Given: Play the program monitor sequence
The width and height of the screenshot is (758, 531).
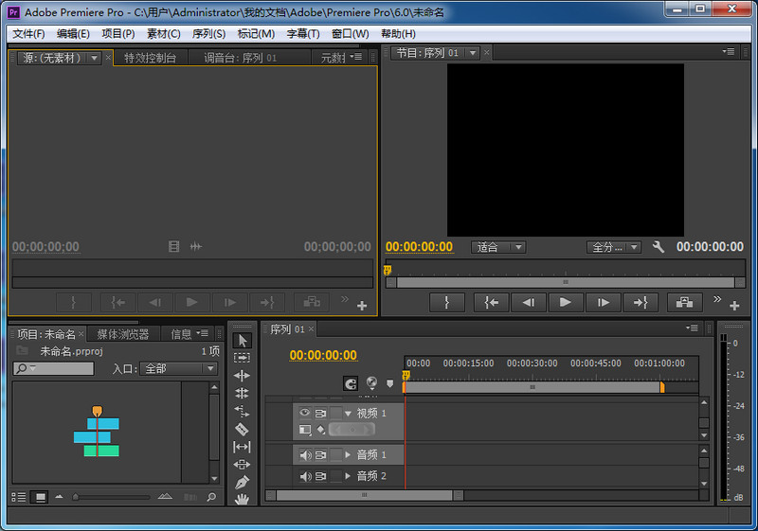Looking at the screenshot, I should tap(565, 303).
